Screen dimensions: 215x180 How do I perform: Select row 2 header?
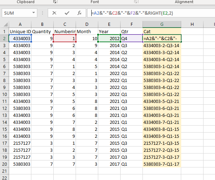pyautogui.click(x=5, y=39)
